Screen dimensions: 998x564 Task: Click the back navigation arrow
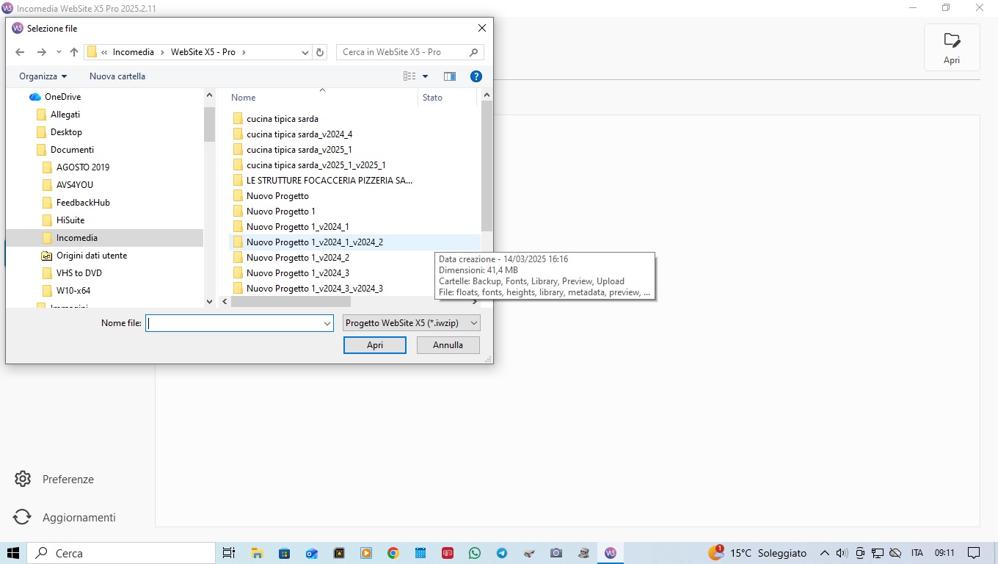tap(20, 52)
